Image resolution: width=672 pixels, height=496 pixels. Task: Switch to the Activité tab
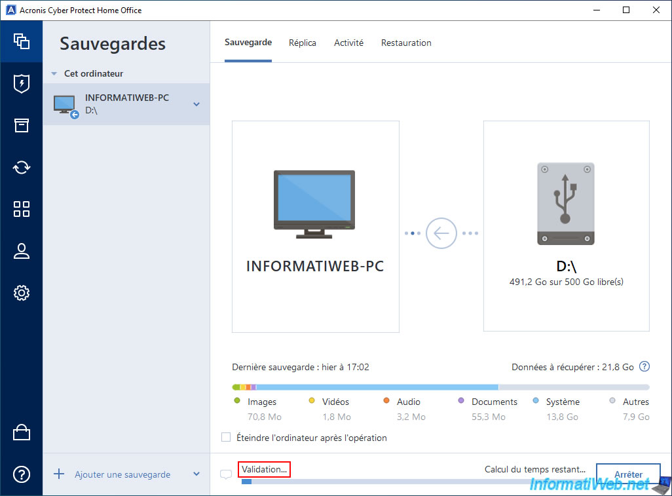tap(348, 43)
